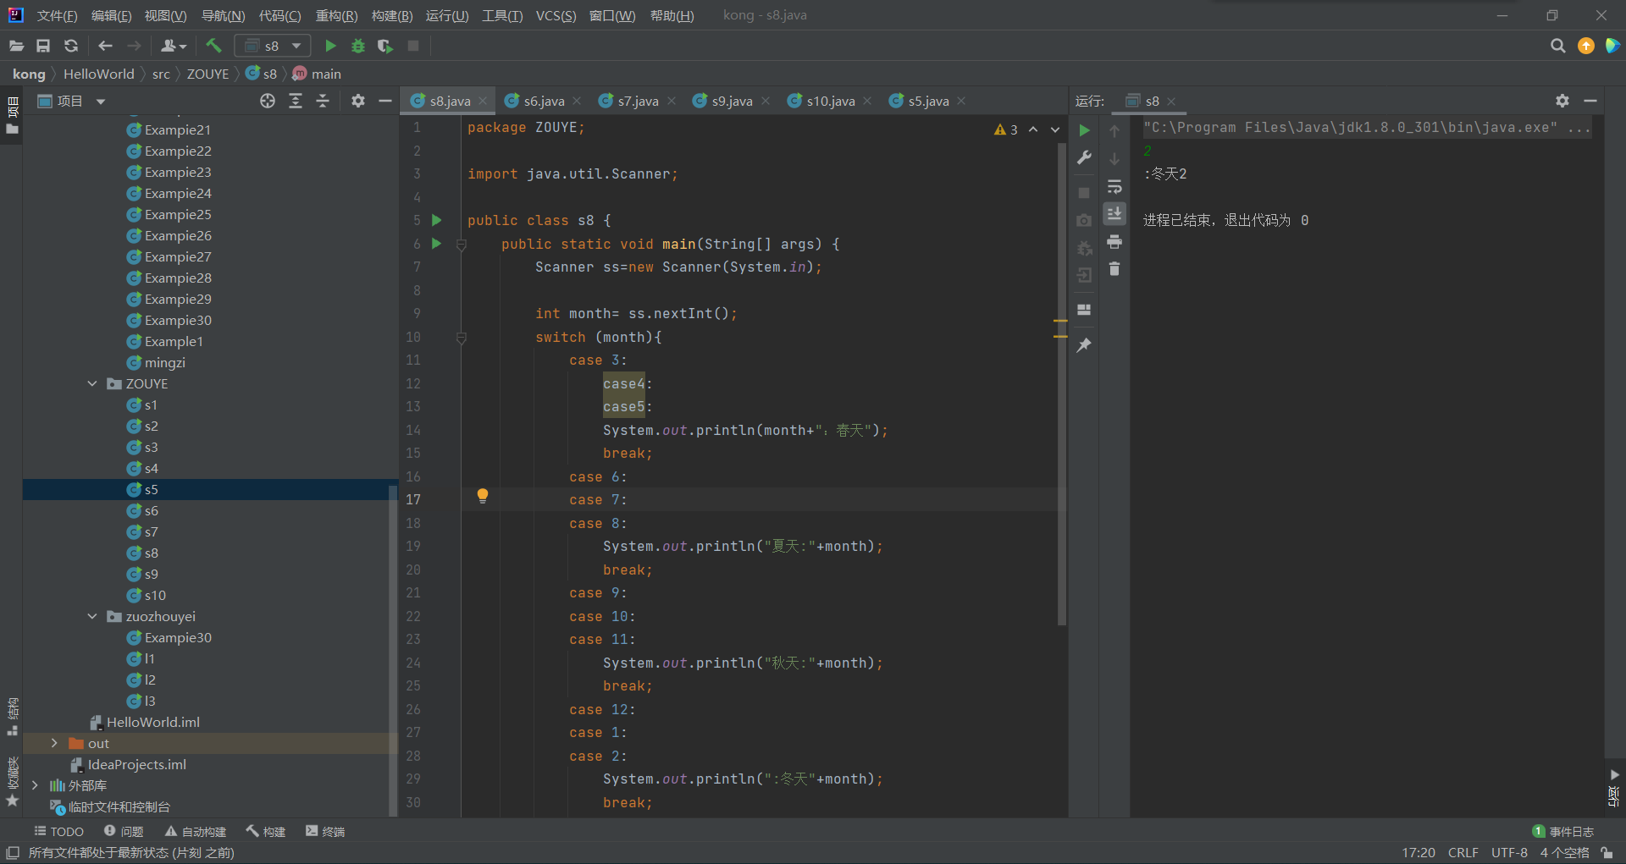The image size is (1626, 864).
Task: Click the locate file target icon
Action: 268,101
